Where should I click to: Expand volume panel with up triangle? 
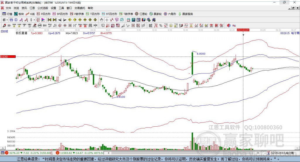(x=3, y=148)
